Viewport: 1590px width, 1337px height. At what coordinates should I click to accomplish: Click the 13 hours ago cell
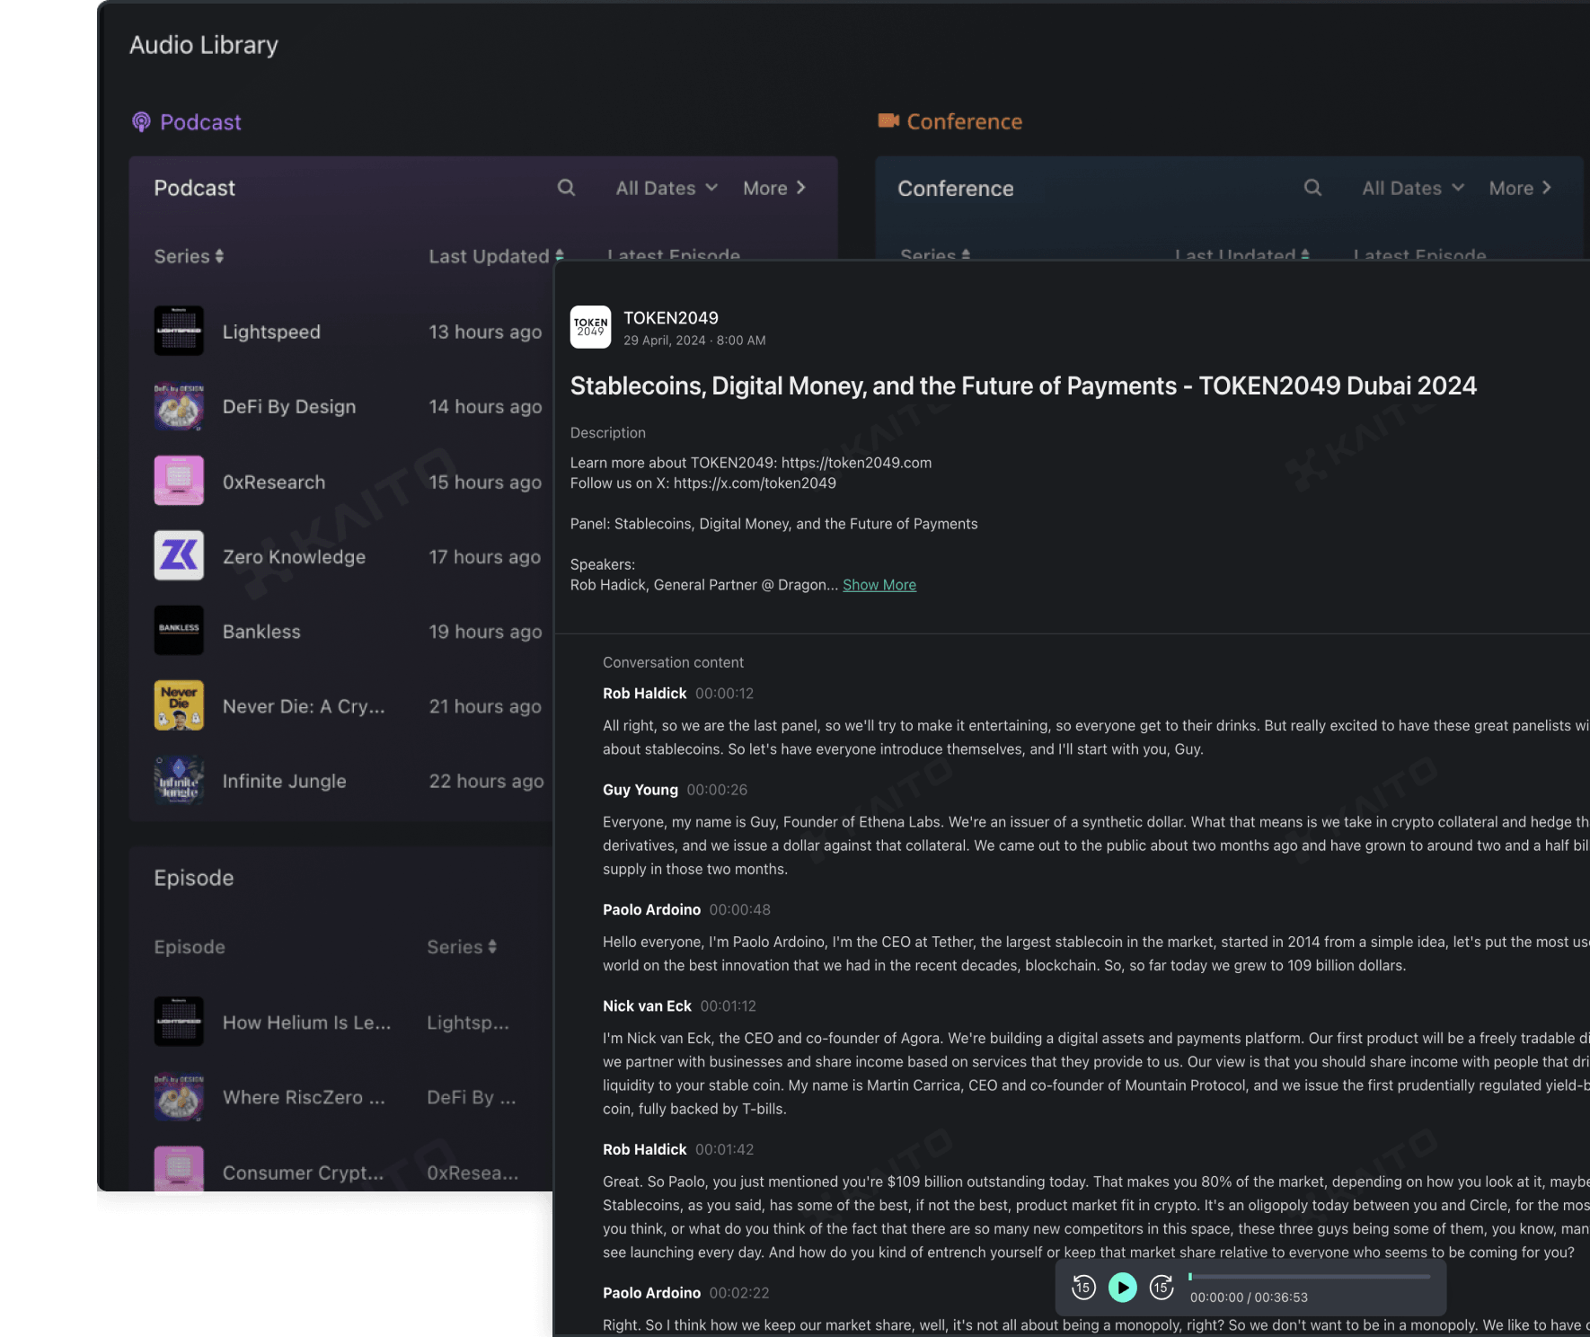pos(485,332)
